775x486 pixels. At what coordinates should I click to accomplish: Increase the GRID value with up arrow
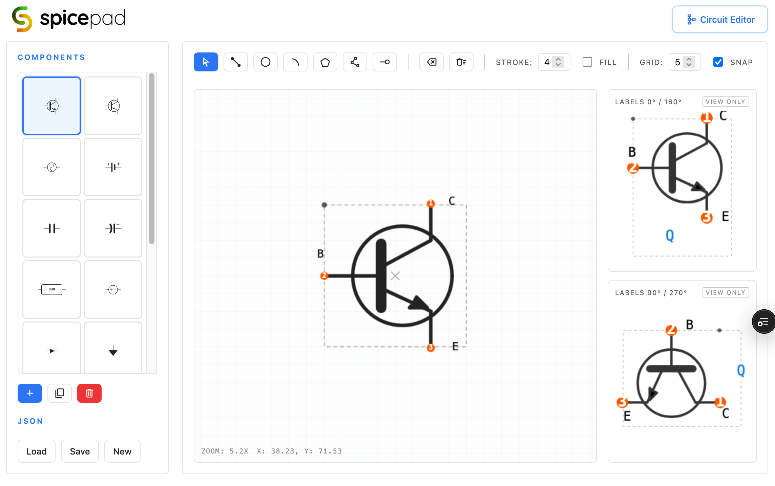[689, 59]
